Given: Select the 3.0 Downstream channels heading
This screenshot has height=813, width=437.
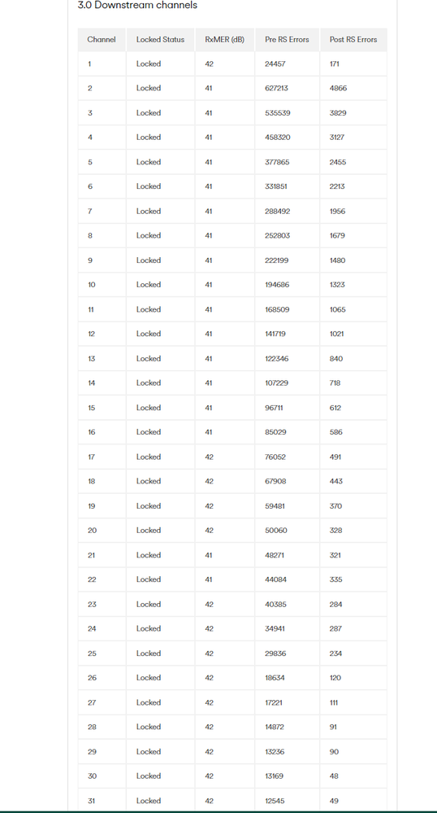Looking at the screenshot, I should coord(137,5).
